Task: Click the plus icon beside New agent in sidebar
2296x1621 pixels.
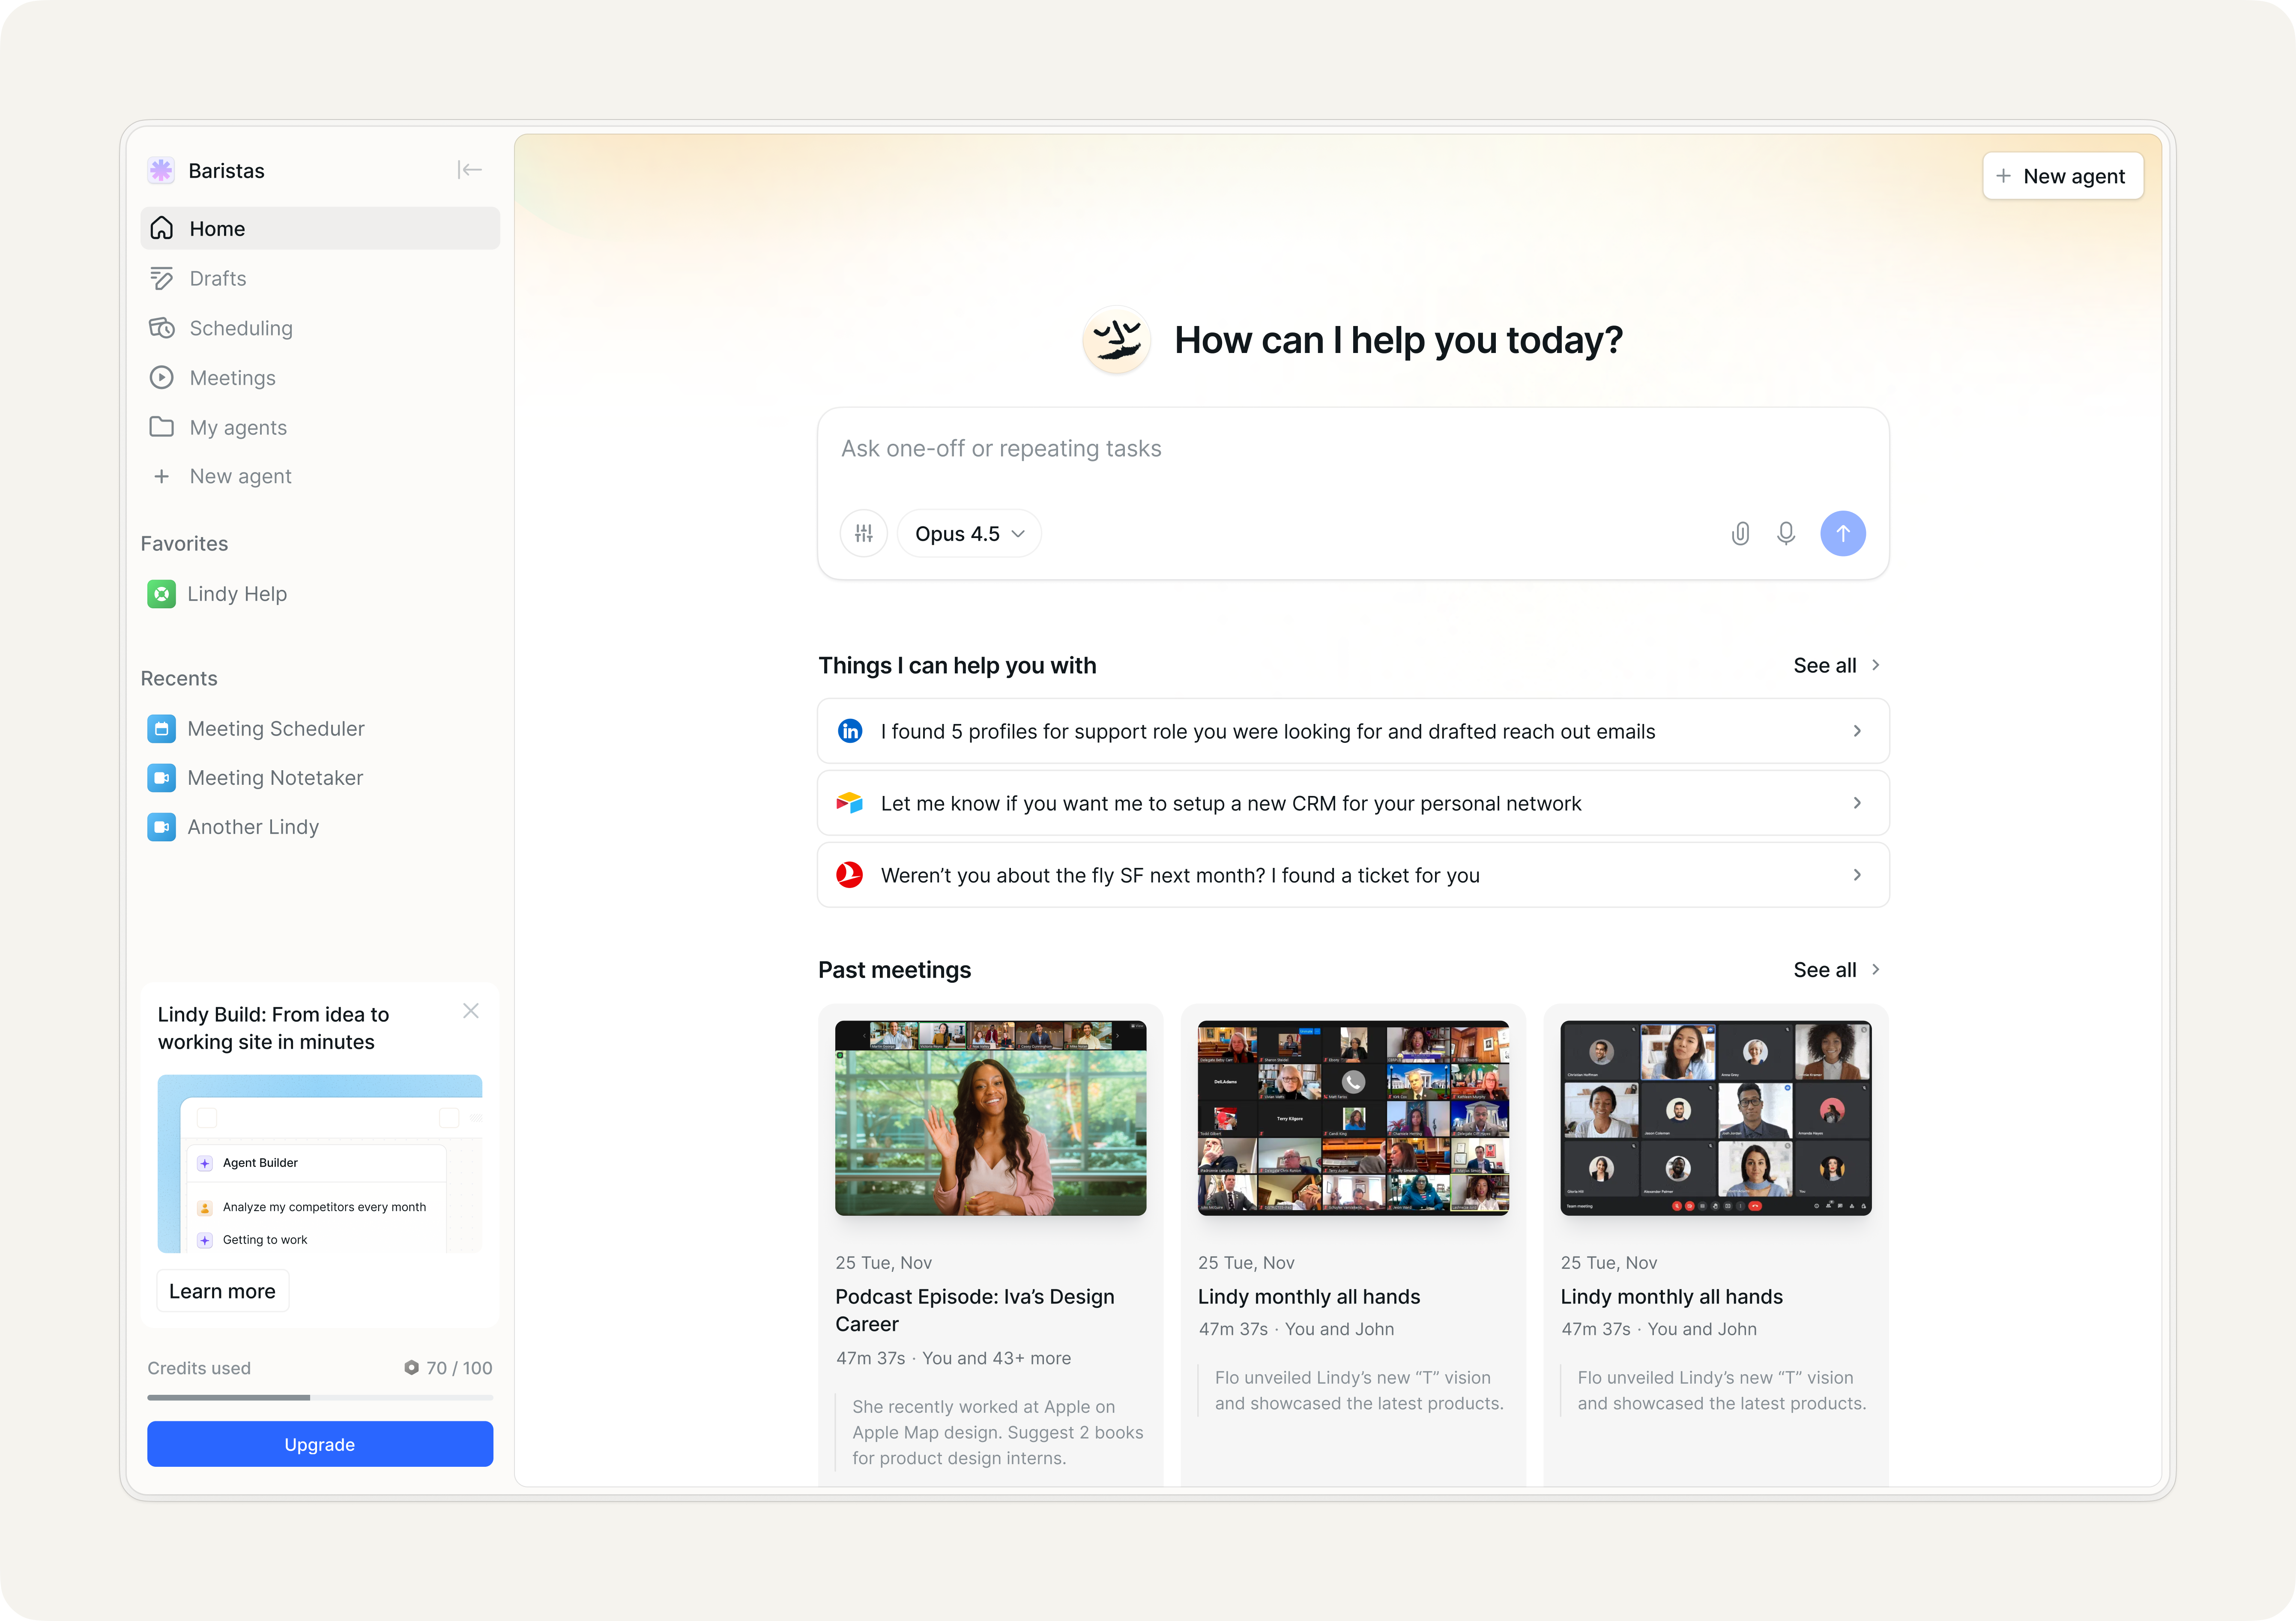Action: (161, 476)
